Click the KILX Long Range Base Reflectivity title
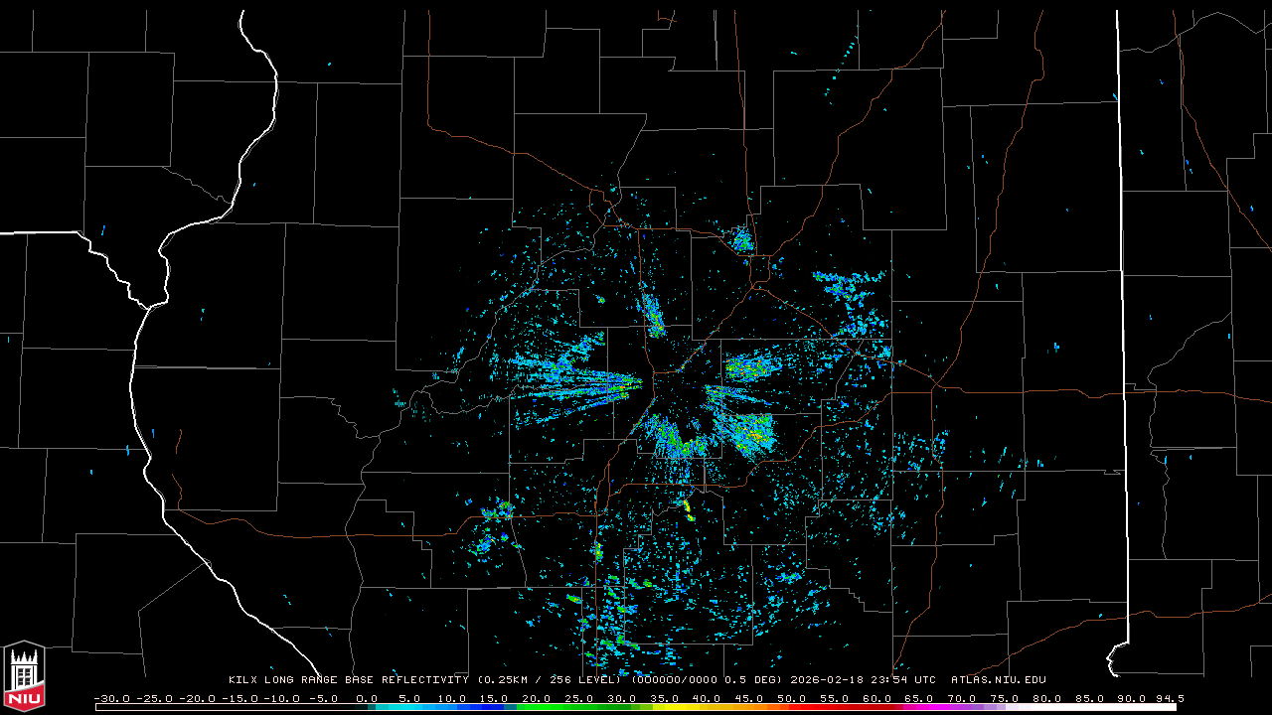1272x715 pixels. [348, 680]
